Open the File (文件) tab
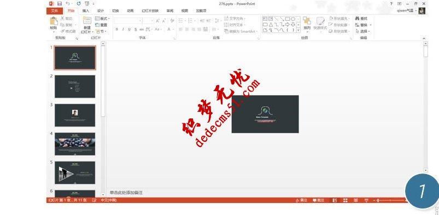The image size is (439, 215). coord(55,10)
